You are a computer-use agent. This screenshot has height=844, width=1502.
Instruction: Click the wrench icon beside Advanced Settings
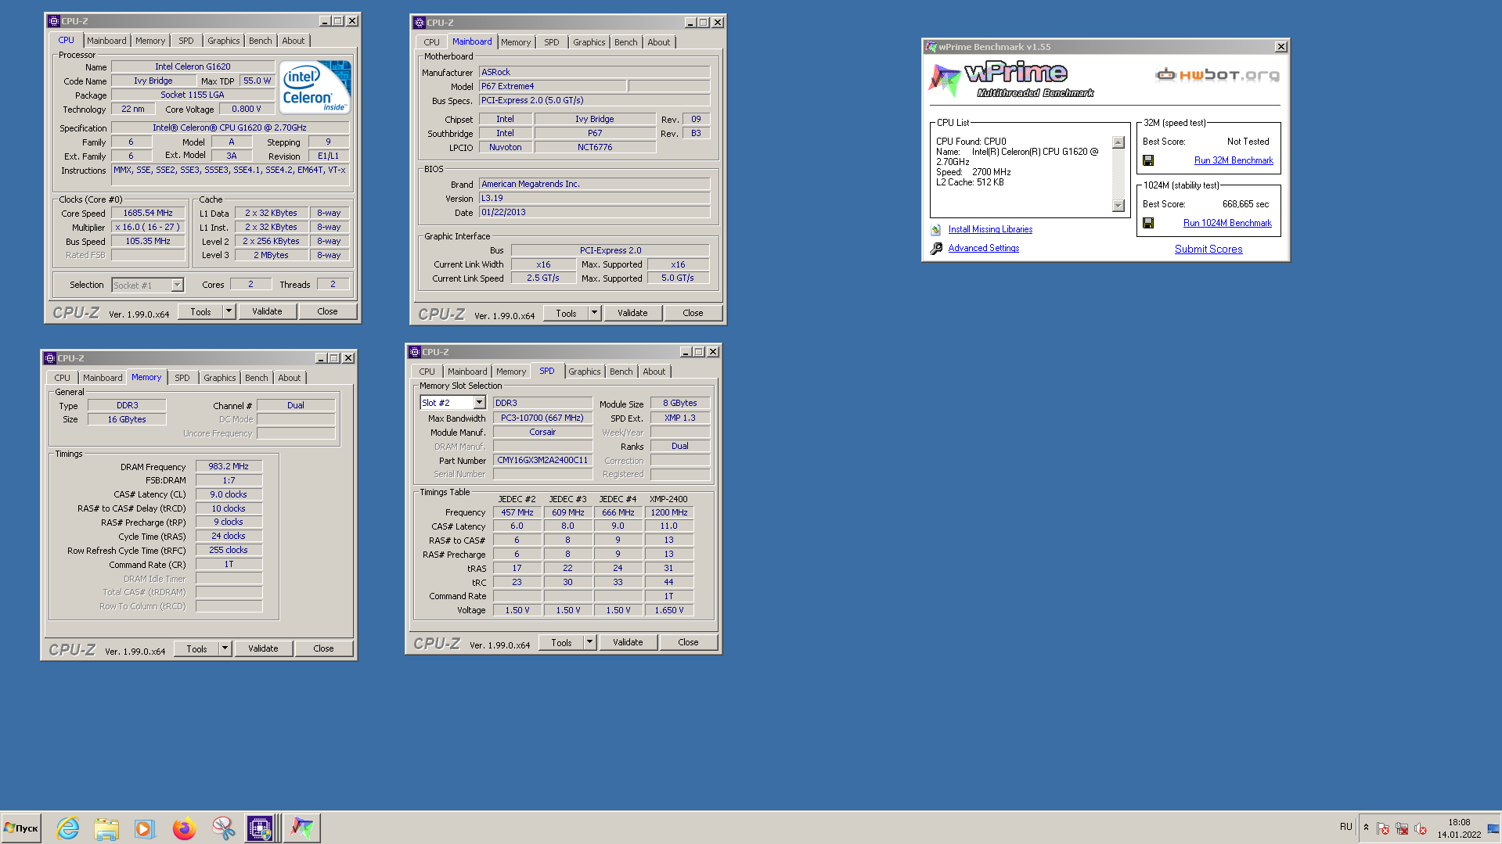[x=936, y=249]
